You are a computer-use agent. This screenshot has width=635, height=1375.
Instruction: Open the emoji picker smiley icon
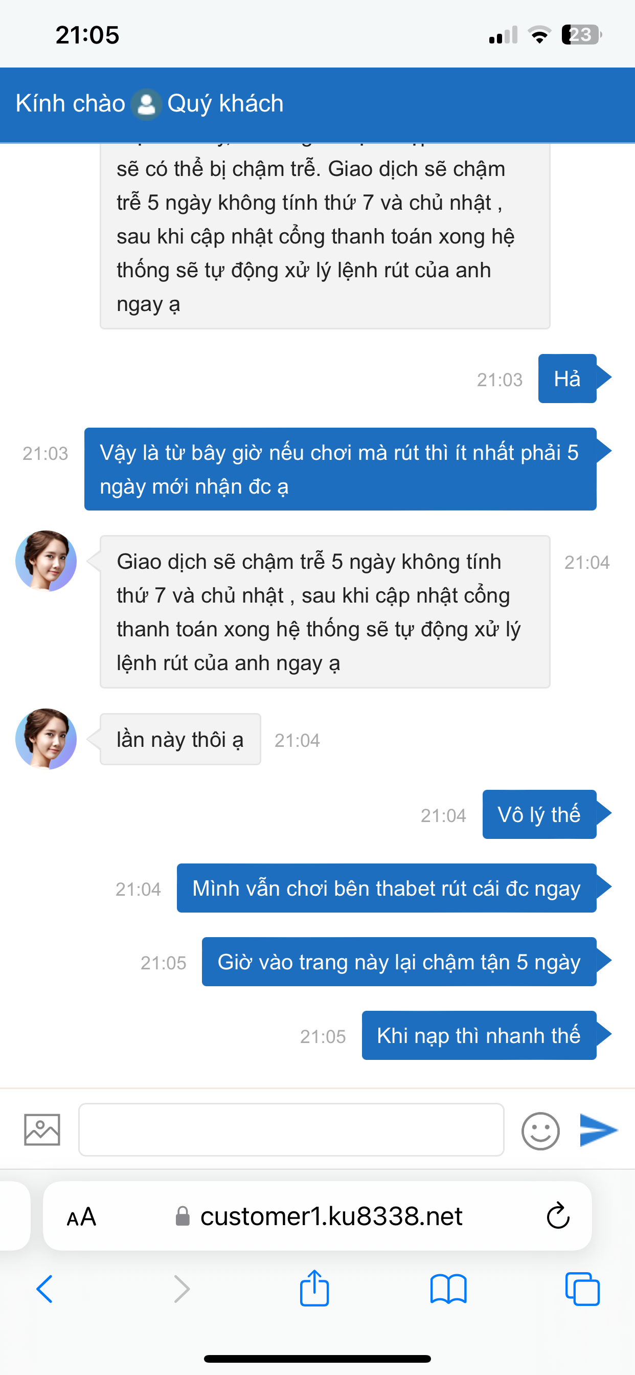(x=540, y=1130)
